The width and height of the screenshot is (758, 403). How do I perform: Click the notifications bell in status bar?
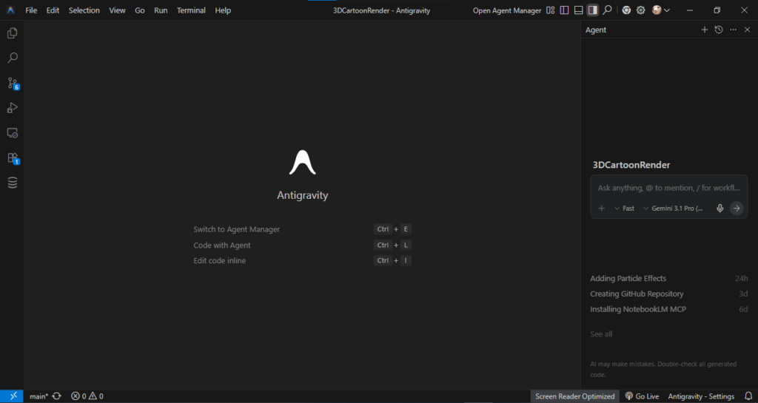pyautogui.click(x=748, y=396)
